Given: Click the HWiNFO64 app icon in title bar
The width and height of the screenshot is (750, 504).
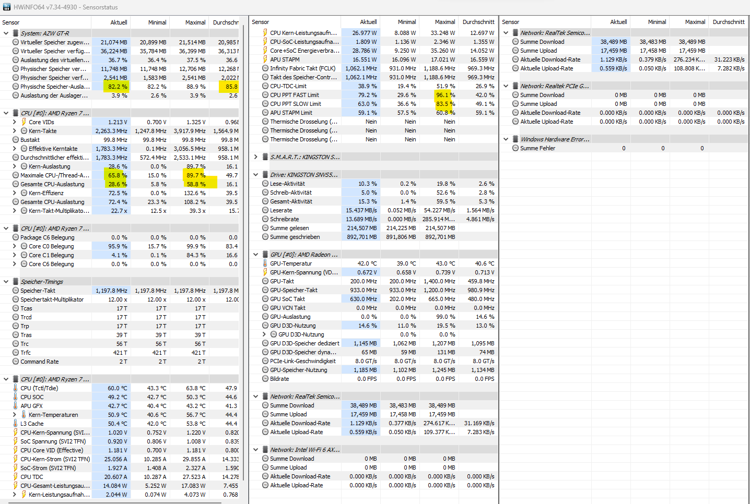Looking at the screenshot, I should tap(7, 7).
